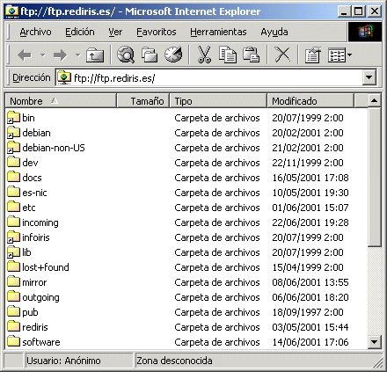Click the Cut scissors icon
This screenshot has width=387, height=372.
(x=204, y=55)
